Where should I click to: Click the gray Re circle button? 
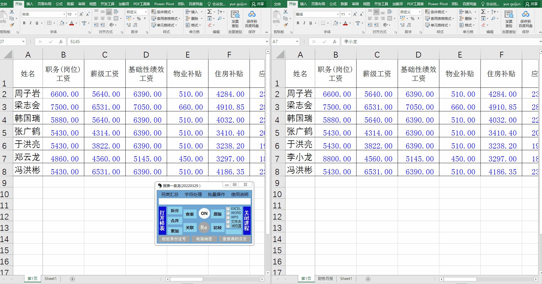pyautogui.click(x=204, y=227)
